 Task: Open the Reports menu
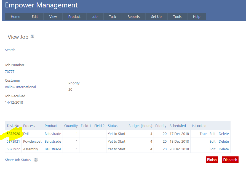[x=133, y=17]
